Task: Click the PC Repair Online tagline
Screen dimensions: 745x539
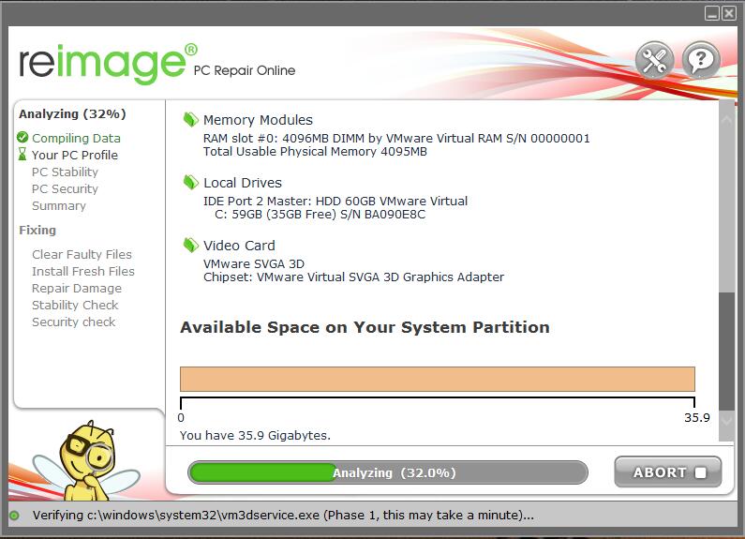Action: pos(245,71)
